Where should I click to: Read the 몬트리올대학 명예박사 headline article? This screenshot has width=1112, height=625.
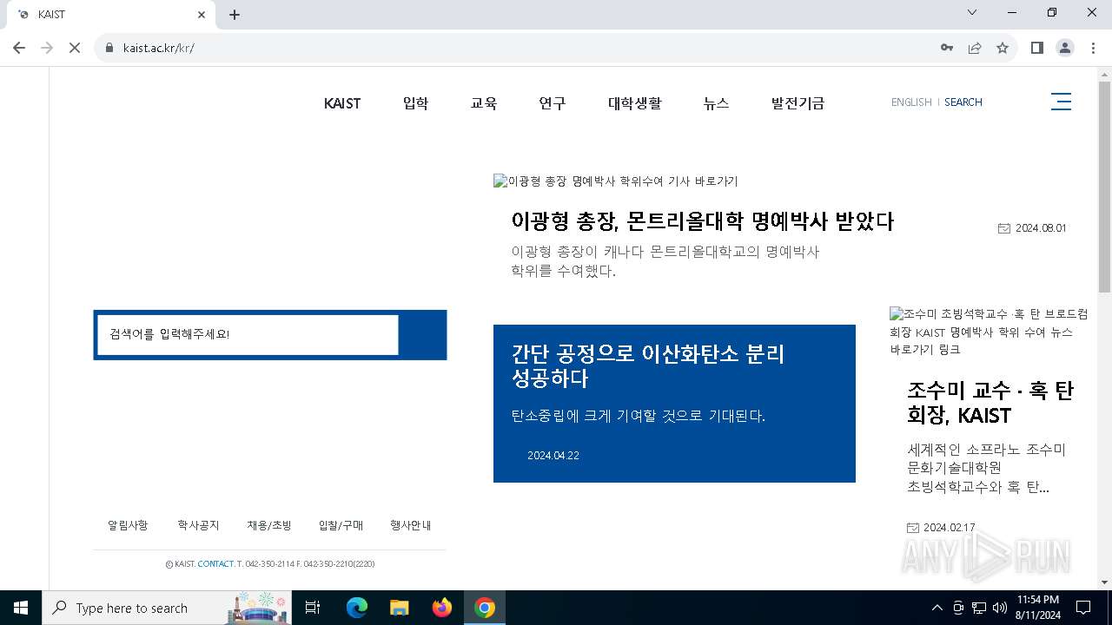tap(703, 221)
